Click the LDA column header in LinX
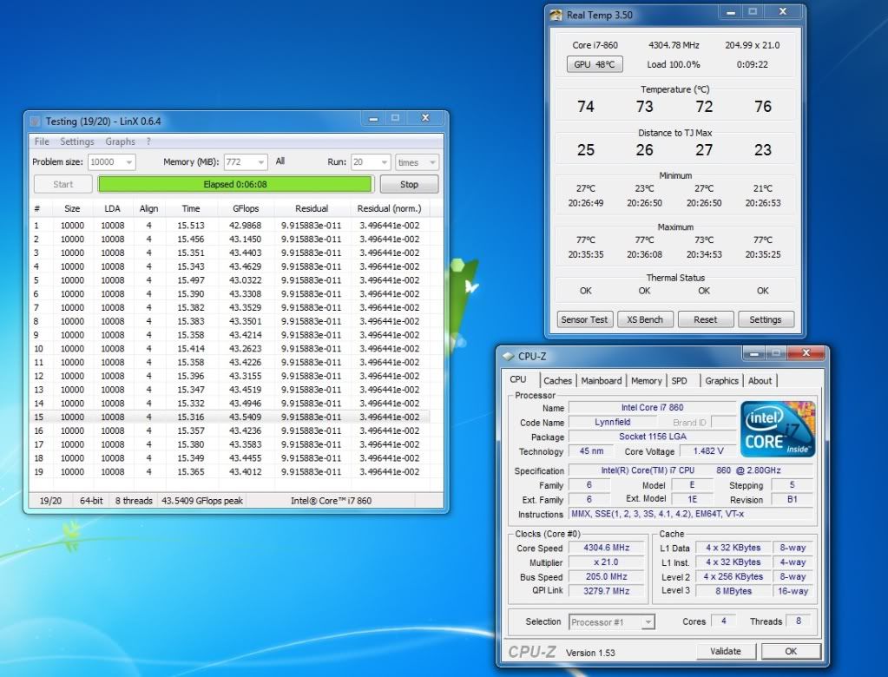Image resolution: width=888 pixels, height=677 pixels. tap(112, 209)
